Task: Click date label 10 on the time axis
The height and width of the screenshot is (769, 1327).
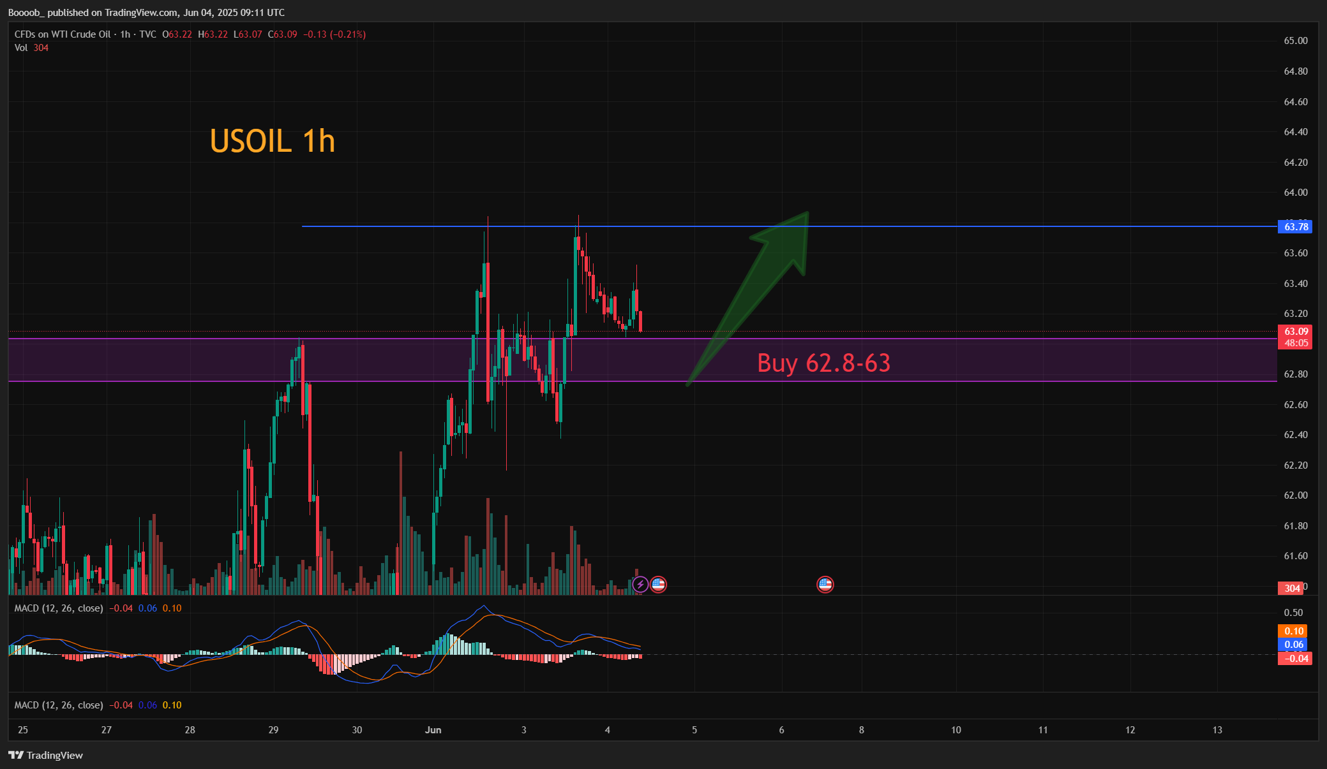Action: point(956,730)
